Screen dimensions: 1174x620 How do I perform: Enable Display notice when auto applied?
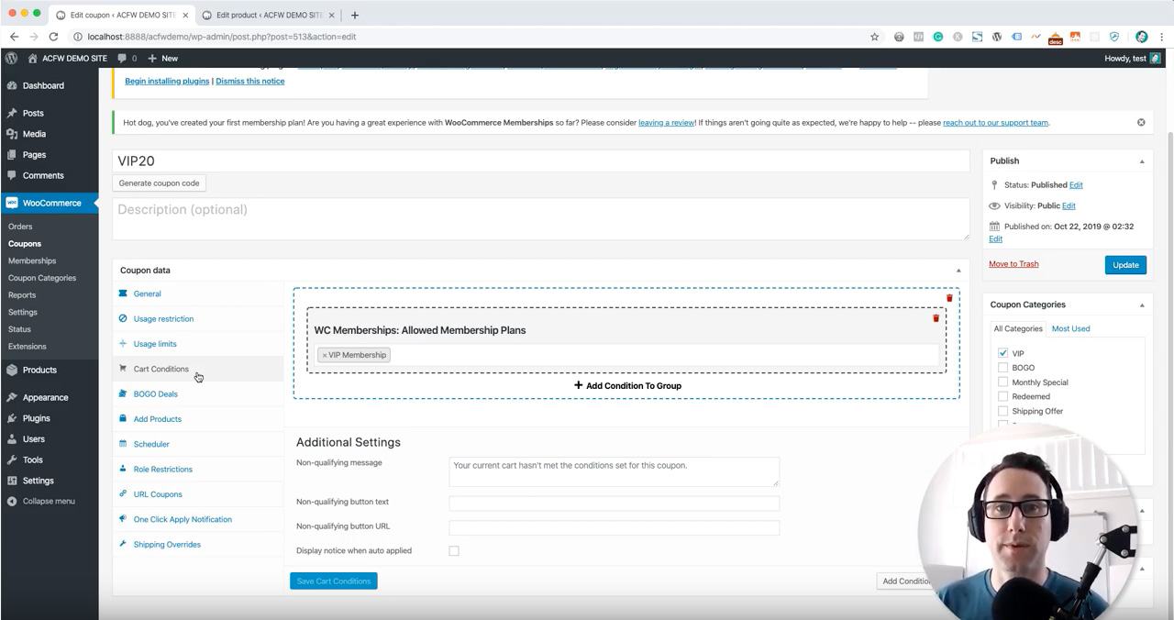[453, 551]
